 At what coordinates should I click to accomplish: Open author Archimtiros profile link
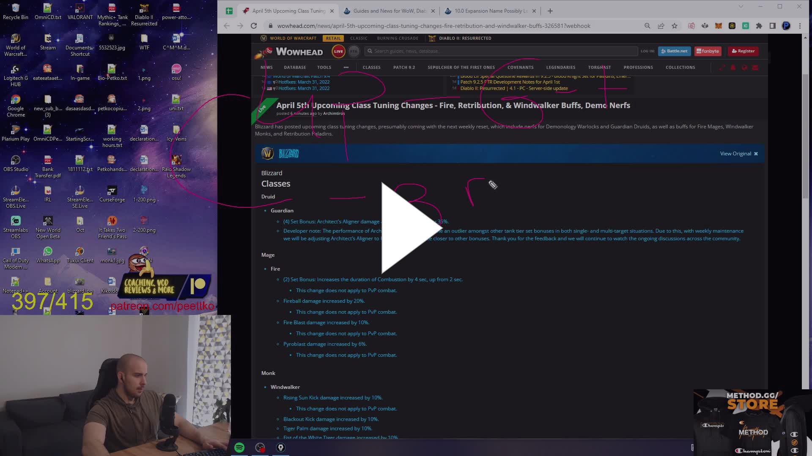pos(334,114)
